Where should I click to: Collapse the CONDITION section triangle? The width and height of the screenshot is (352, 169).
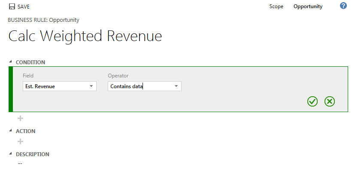(x=10, y=62)
